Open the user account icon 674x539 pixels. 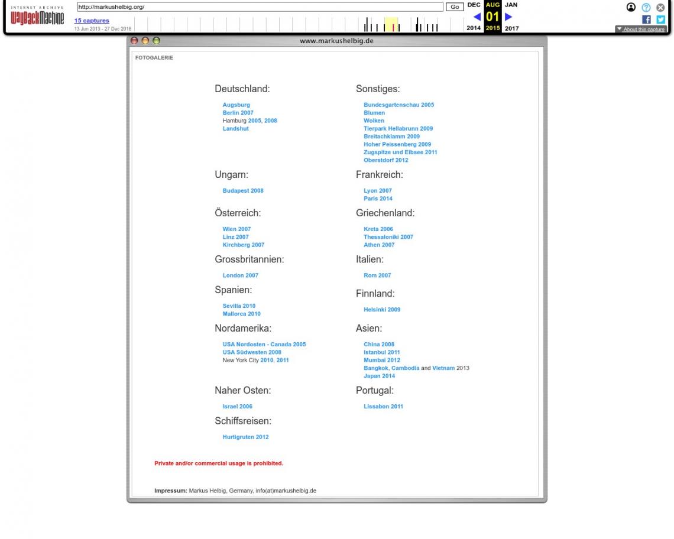pos(631,7)
